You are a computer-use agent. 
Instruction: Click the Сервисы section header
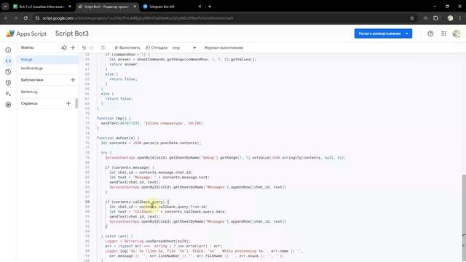[x=29, y=103]
